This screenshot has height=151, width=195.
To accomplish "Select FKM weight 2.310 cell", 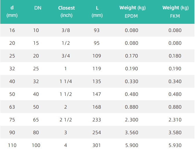I will [x=175, y=120].
